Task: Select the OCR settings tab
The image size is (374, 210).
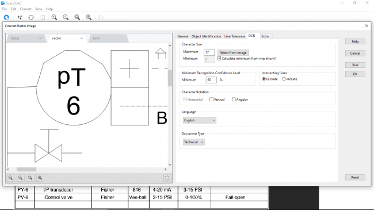Action: 251,36
